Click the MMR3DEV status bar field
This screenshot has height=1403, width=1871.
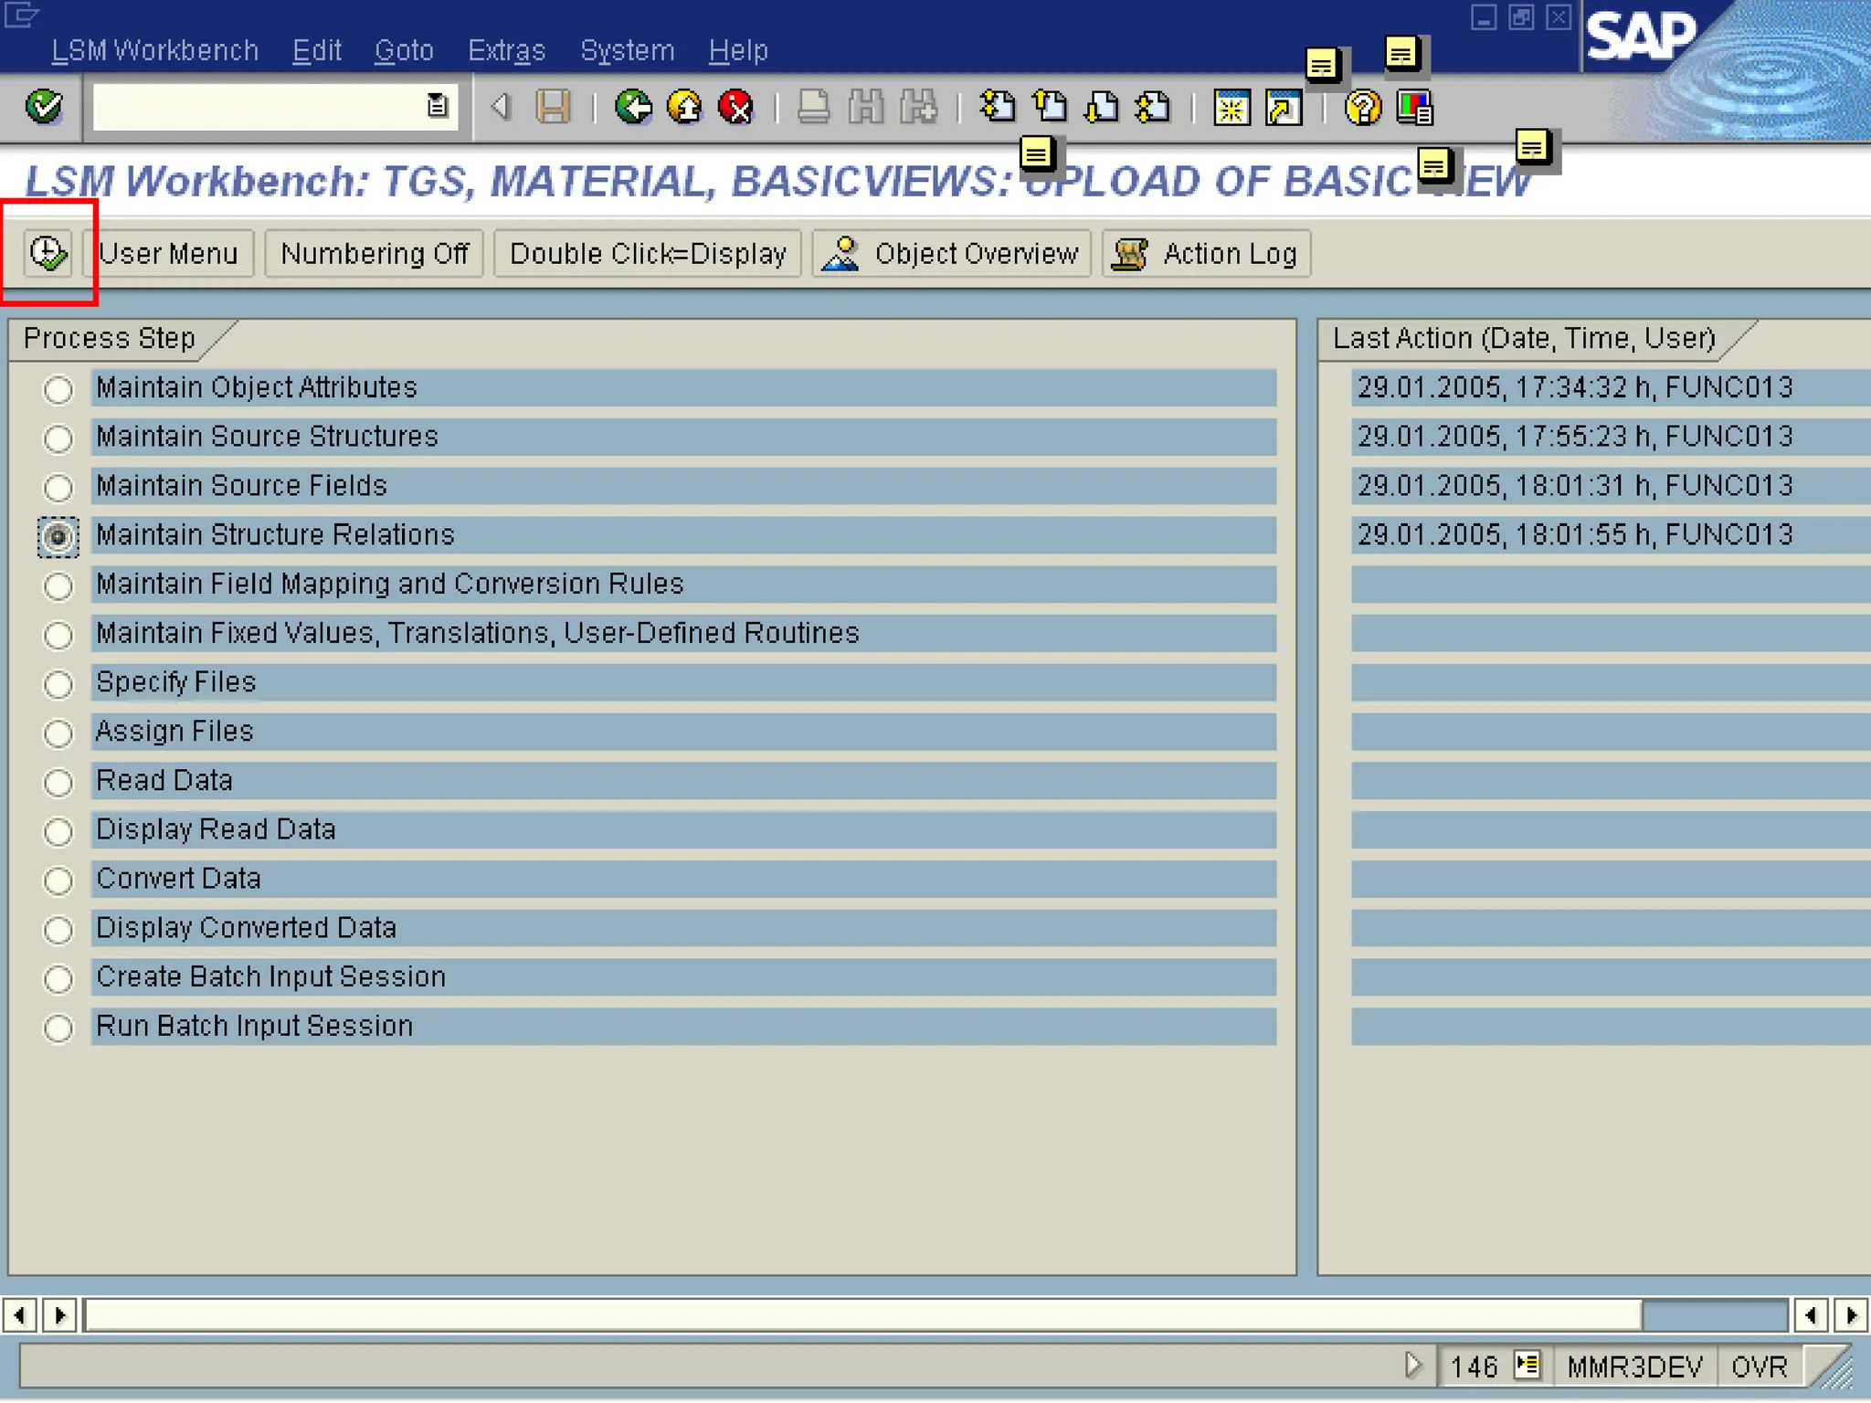point(1634,1366)
